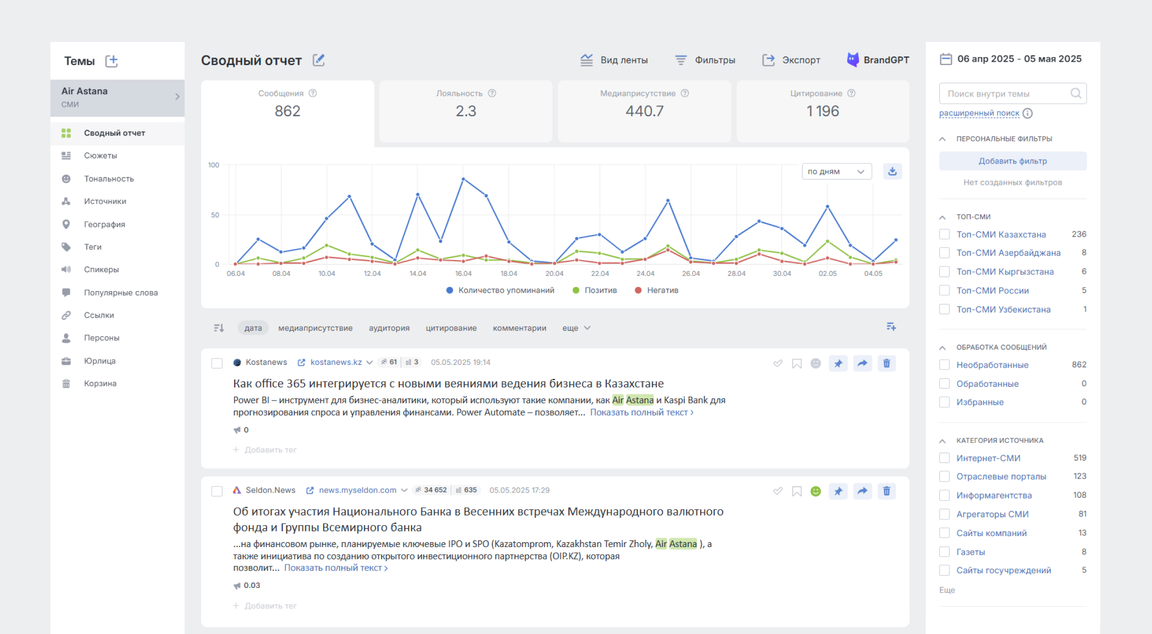Open the по дням period dropdown

(x=836, y=171)
